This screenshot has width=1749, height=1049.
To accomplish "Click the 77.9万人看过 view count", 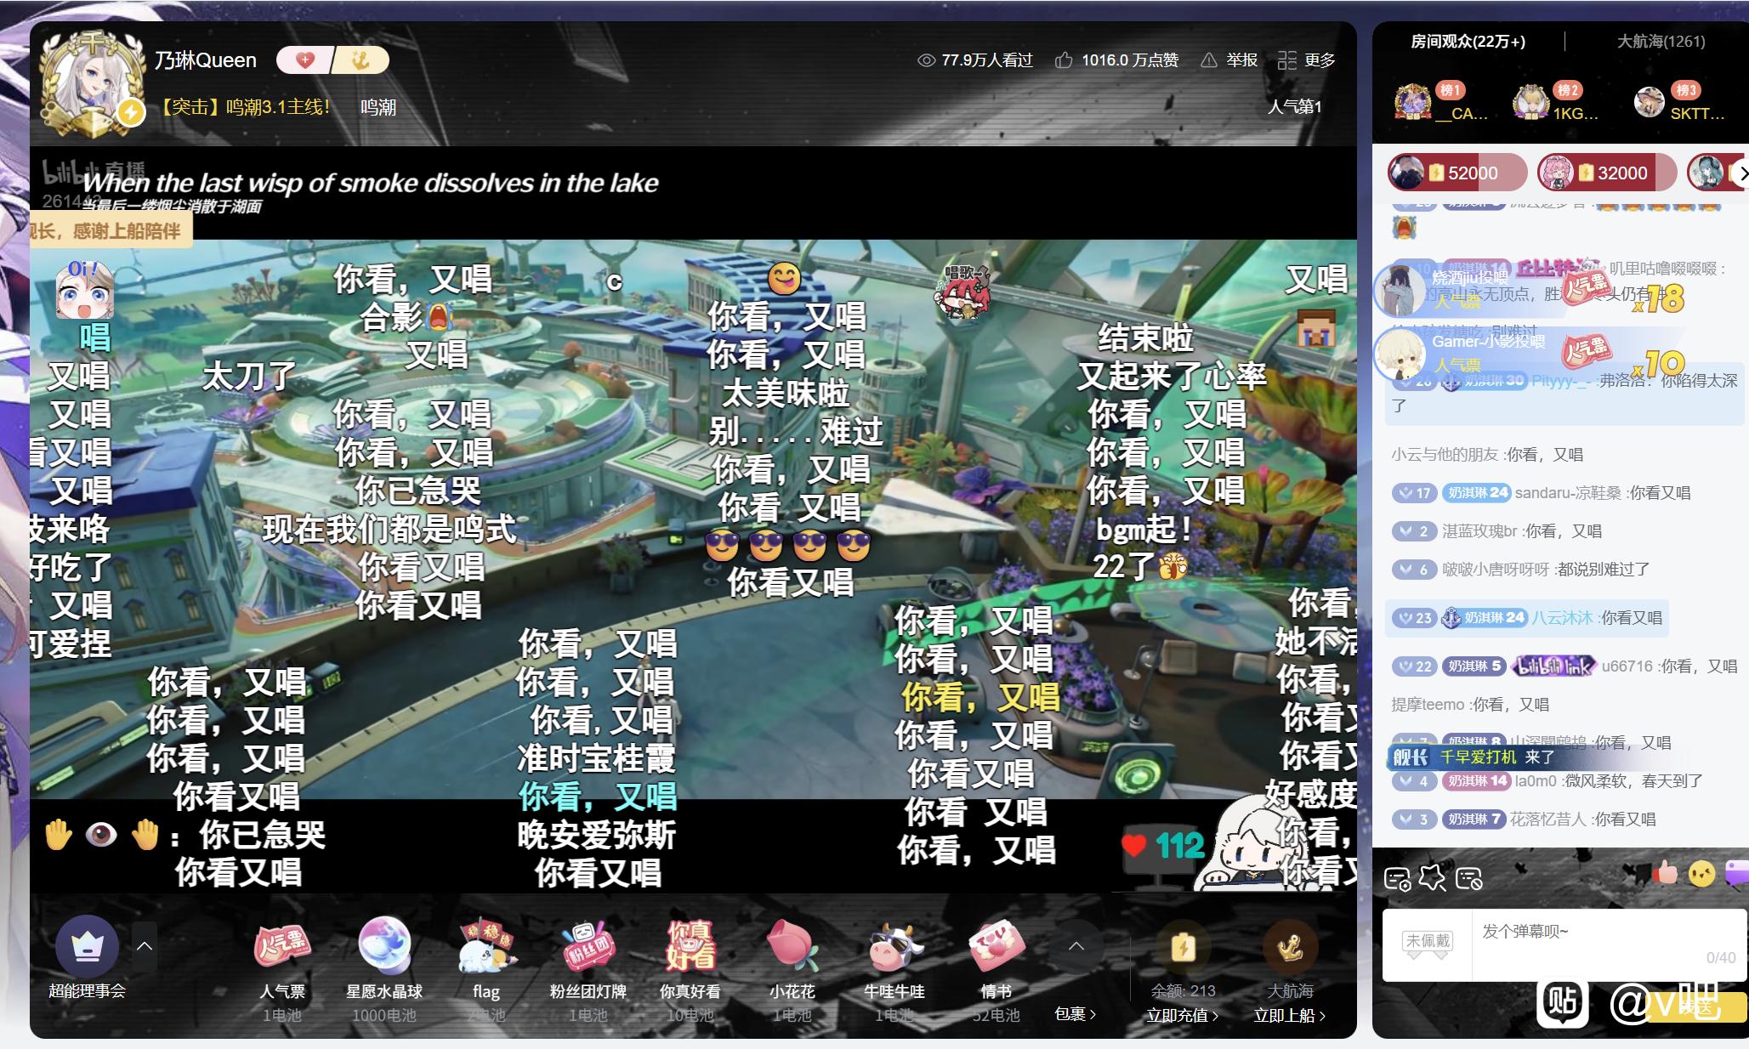I will point(986,60).
